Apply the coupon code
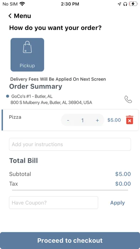This screenshot has height=249, width=140. 117,203
